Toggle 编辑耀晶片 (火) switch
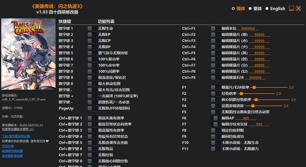The image size is (306, 167). tap(215, 47)
